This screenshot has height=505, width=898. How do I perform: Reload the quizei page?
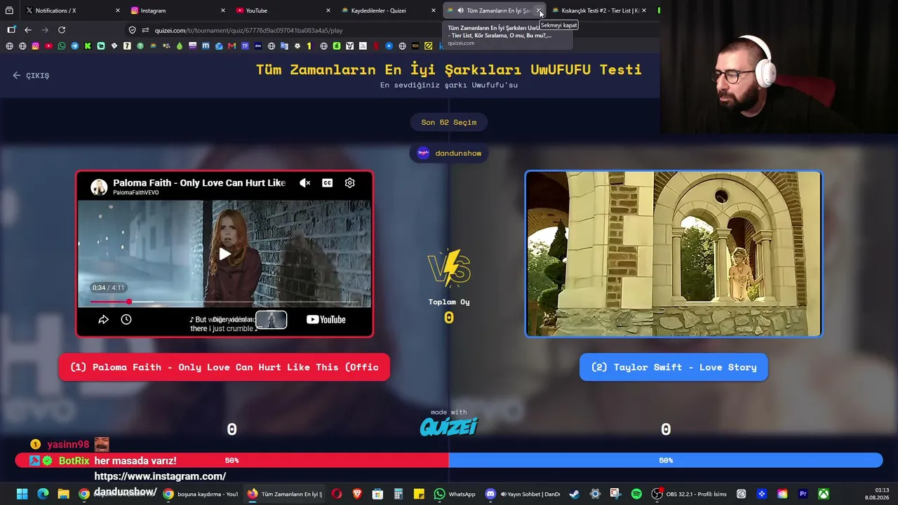62,30
